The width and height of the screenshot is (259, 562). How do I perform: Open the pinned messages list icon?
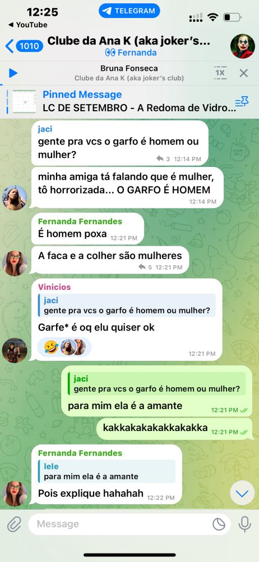[242, 102]
